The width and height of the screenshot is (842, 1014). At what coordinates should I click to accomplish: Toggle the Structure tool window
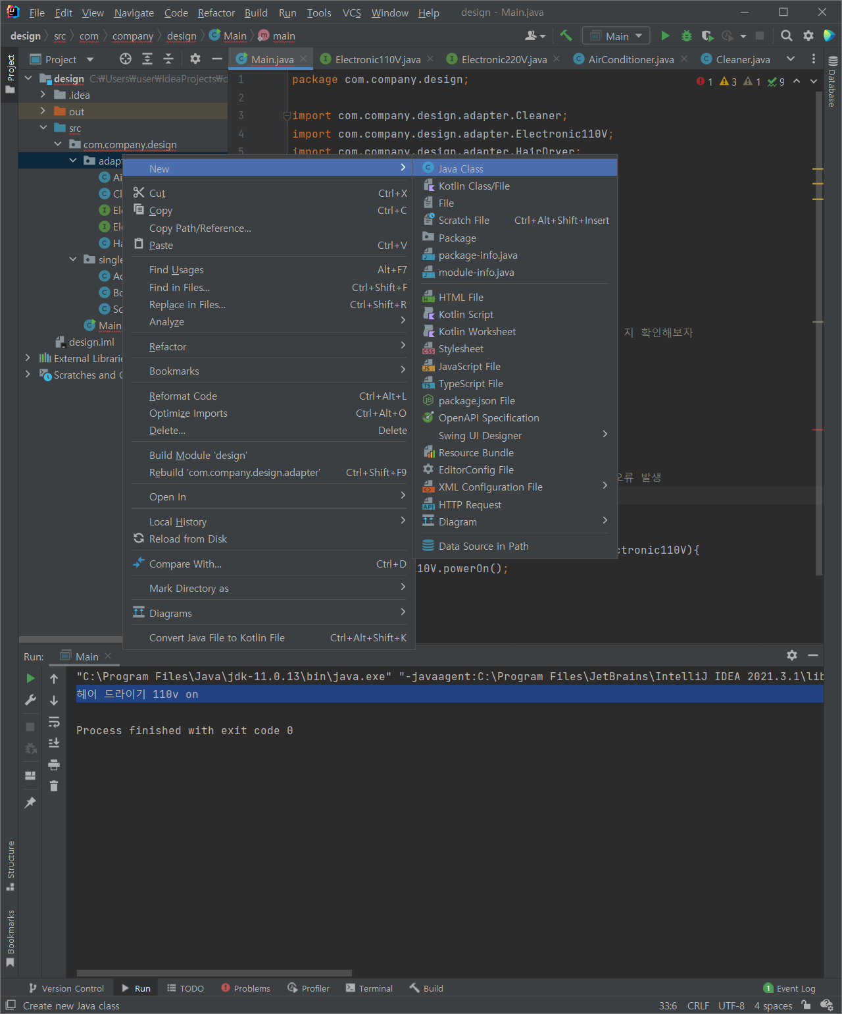coord(10,865)
